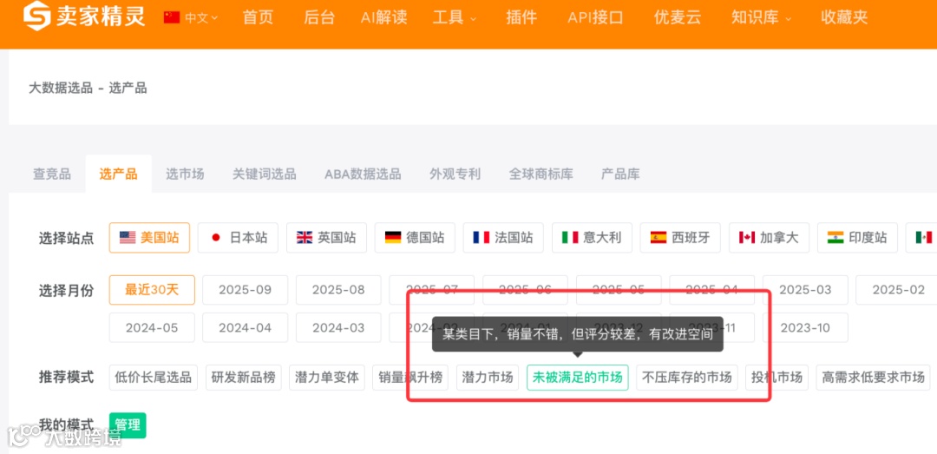The height and width of the screenshot is (454, 937).
Task: Select the 美国站 marketplace
Action: [149, 238]
